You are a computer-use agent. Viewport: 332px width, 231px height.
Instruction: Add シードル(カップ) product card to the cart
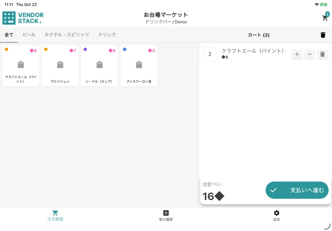[100, 66]
